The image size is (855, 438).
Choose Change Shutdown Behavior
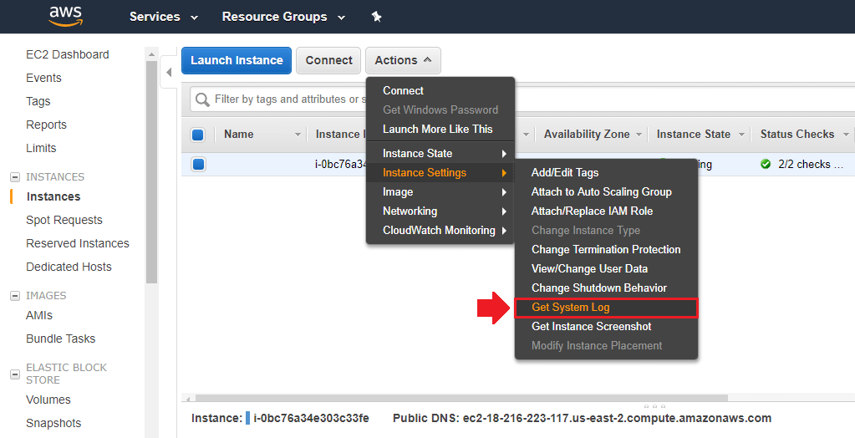(x=606, y=288)
